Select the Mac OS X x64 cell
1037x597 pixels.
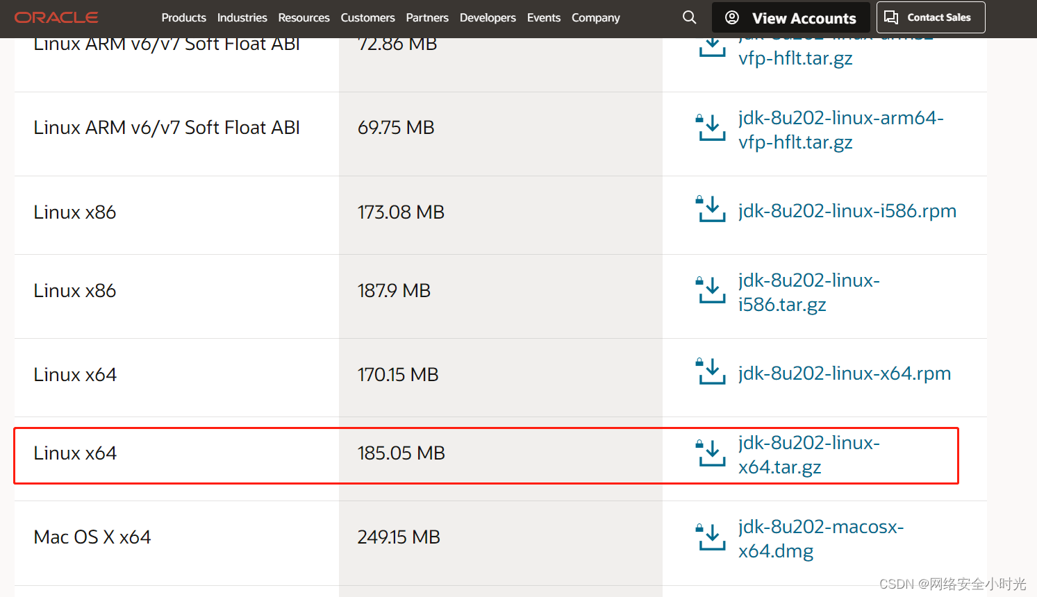[176, 543]
